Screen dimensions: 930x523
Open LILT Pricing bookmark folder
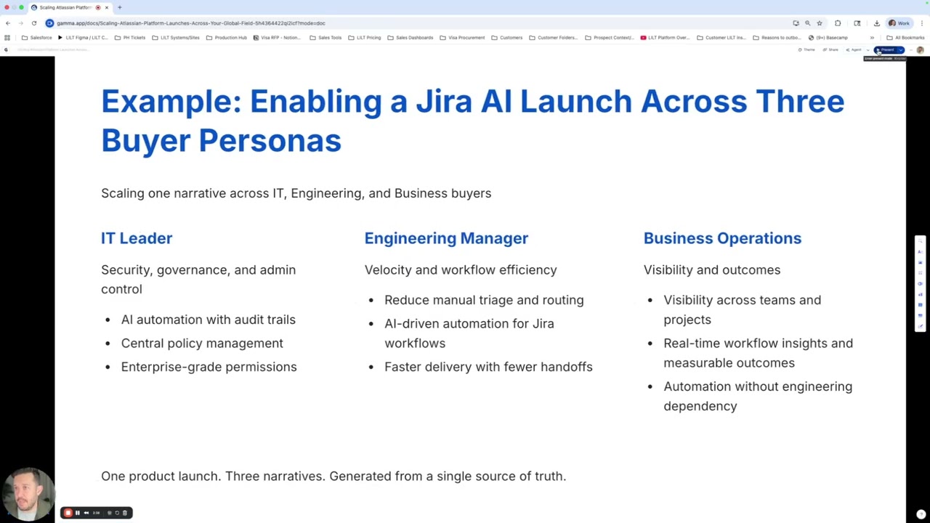[364, 38]
